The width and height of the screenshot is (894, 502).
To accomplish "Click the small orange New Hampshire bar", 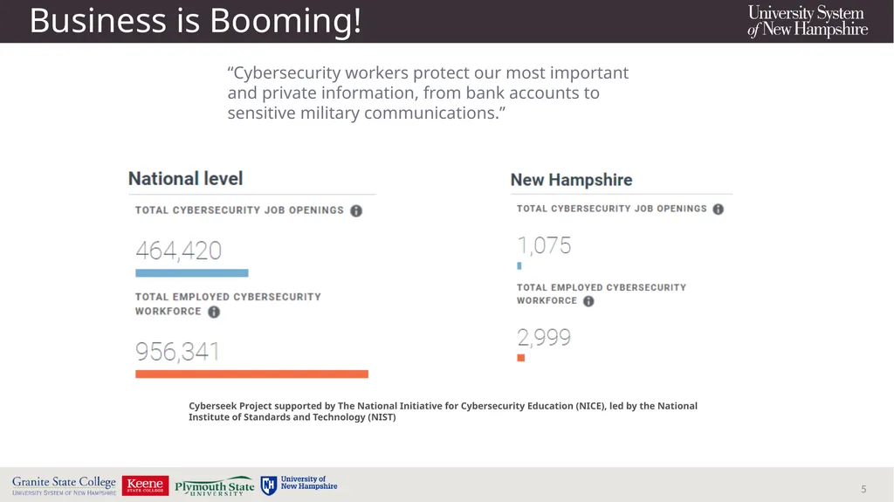I will pyautogui.click(x=520, y=358).
